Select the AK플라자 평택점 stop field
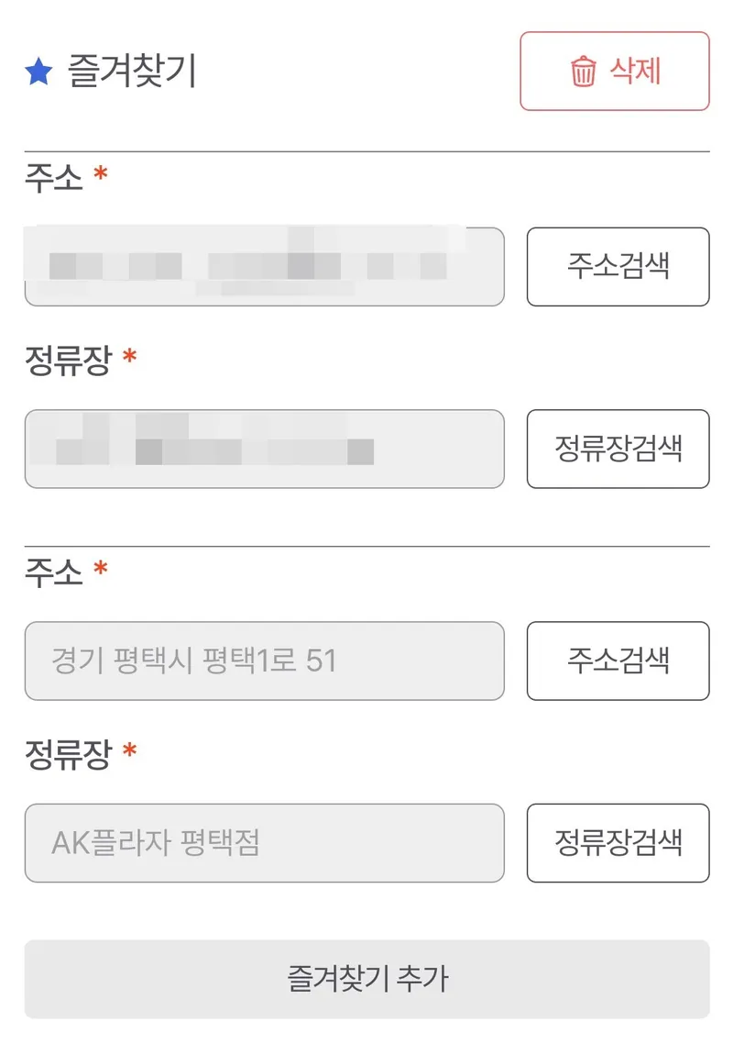733x1044 pixels. click(x=265, y=843)
